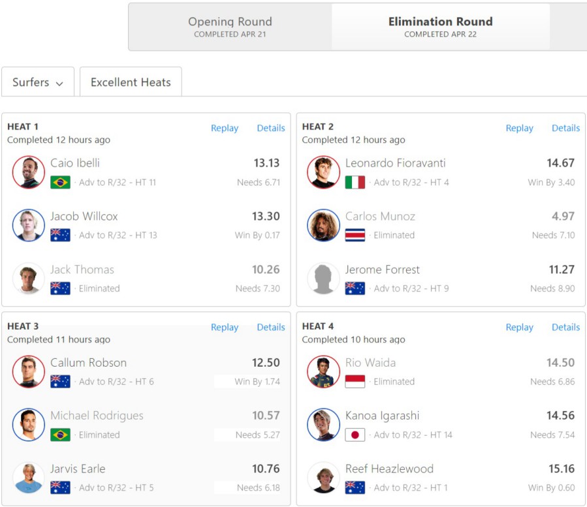This screenshot has height=507, width=587.
Task: View Details for Heat 2
Action: coord(565,128)
